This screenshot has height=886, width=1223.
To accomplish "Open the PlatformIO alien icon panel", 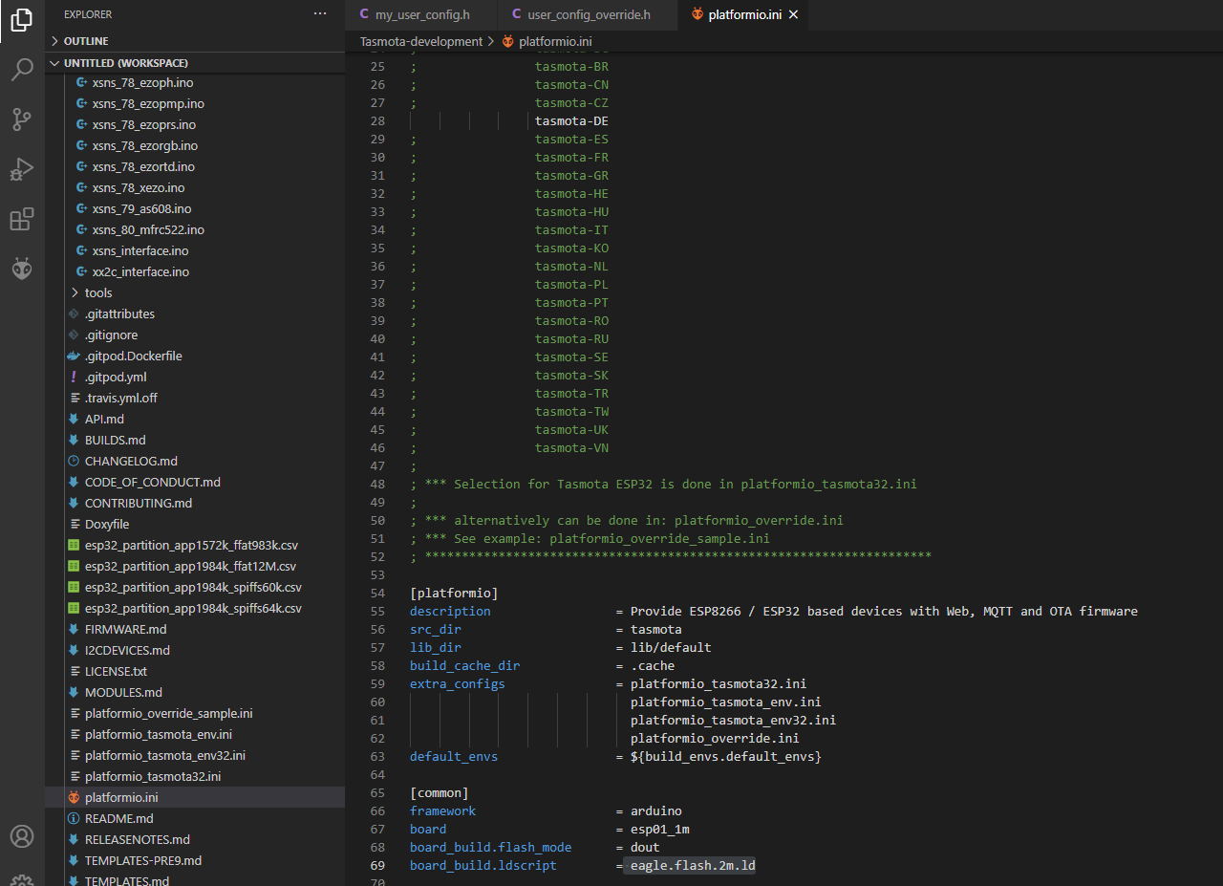I will pyautogui.click(x=22, y=270).
